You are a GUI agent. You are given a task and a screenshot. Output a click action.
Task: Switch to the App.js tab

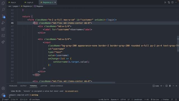point(12,2)
